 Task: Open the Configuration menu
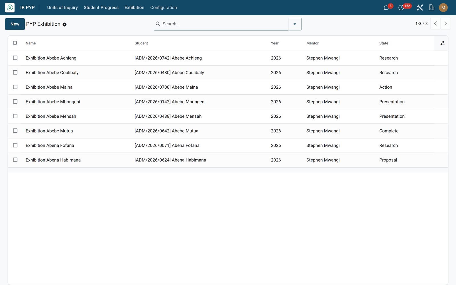[x=164, y=8]
